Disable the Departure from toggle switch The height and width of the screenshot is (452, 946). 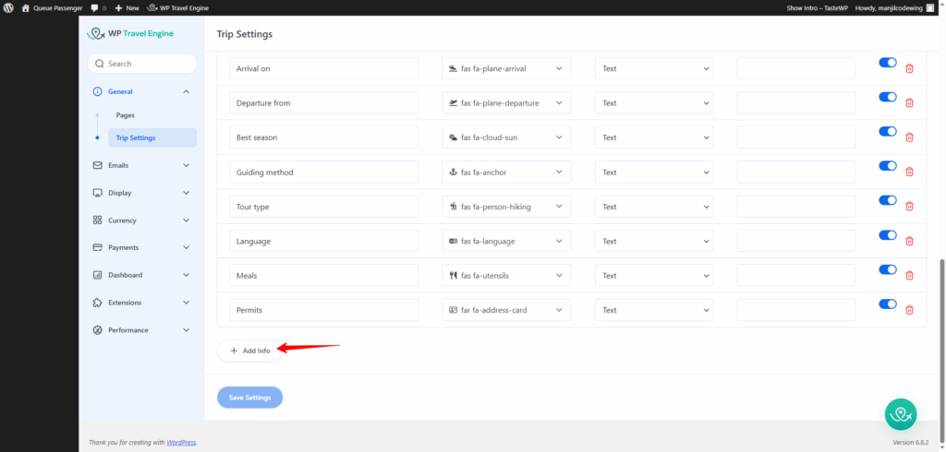point(888,97)
